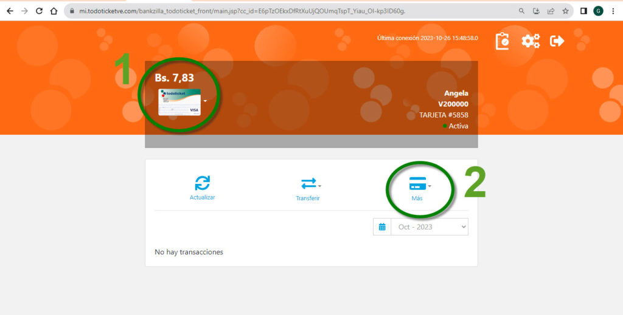Click the calendar icon next to date
Screen dimensions: 623x315
(x=382, y=227)
